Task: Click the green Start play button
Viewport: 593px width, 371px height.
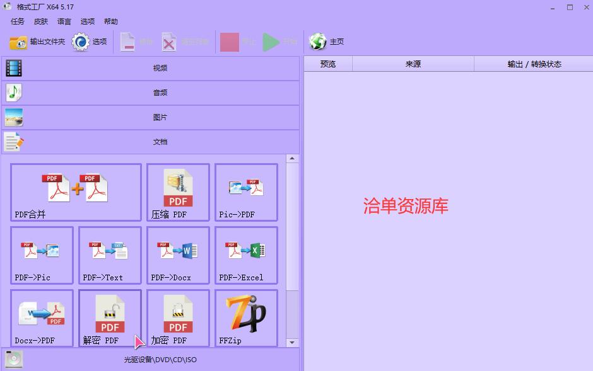Action: [271, 42]
